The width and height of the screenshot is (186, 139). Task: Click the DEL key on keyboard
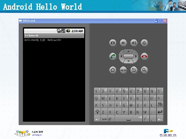pos(160,105)
